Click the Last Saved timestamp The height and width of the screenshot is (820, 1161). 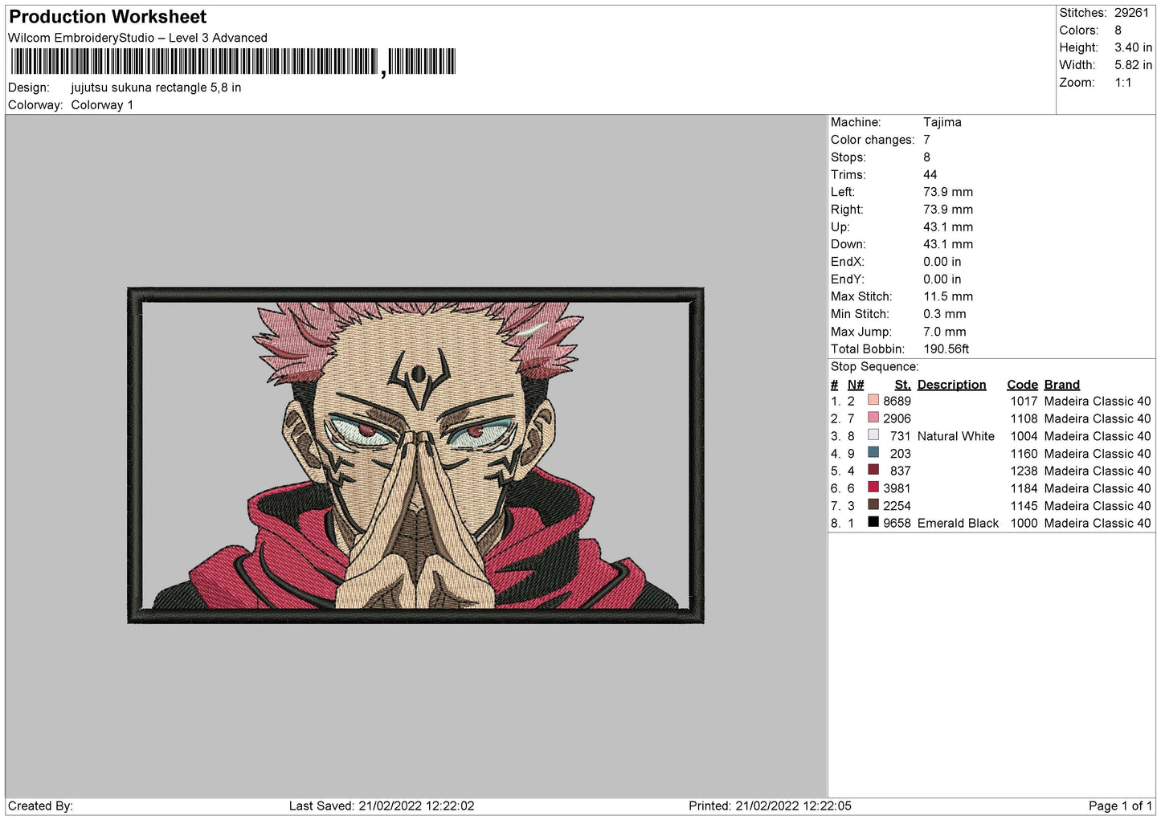(382, 806)
